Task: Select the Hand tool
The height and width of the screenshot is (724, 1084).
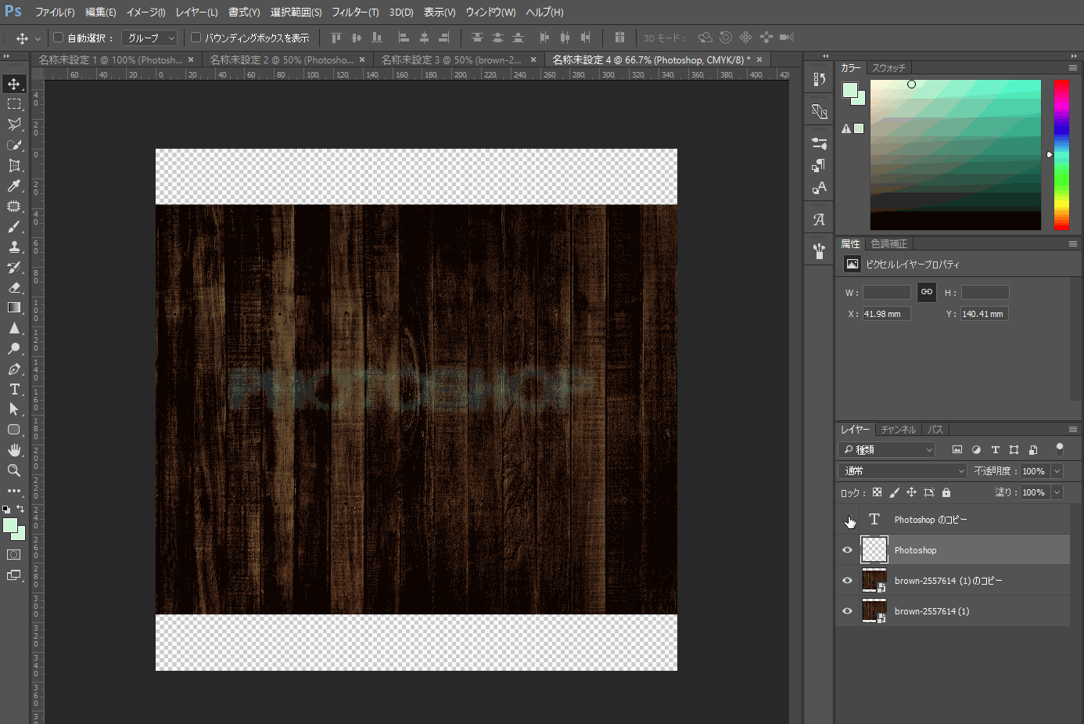Action: pyautogui.click(x=14, y=450)
